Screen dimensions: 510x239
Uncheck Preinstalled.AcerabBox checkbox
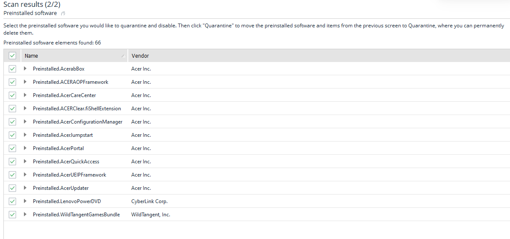pyautogui.click(x=12, y=69)
